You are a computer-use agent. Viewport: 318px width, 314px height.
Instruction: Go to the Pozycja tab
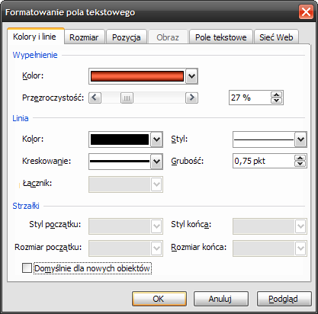(127, 37)
